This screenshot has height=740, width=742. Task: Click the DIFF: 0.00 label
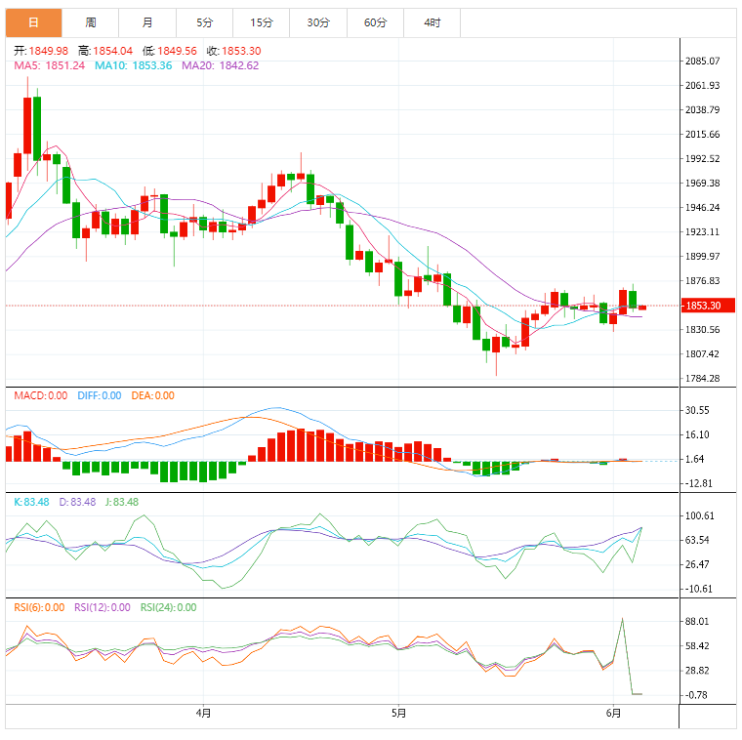pyautogui.click(x=100, y=395)
